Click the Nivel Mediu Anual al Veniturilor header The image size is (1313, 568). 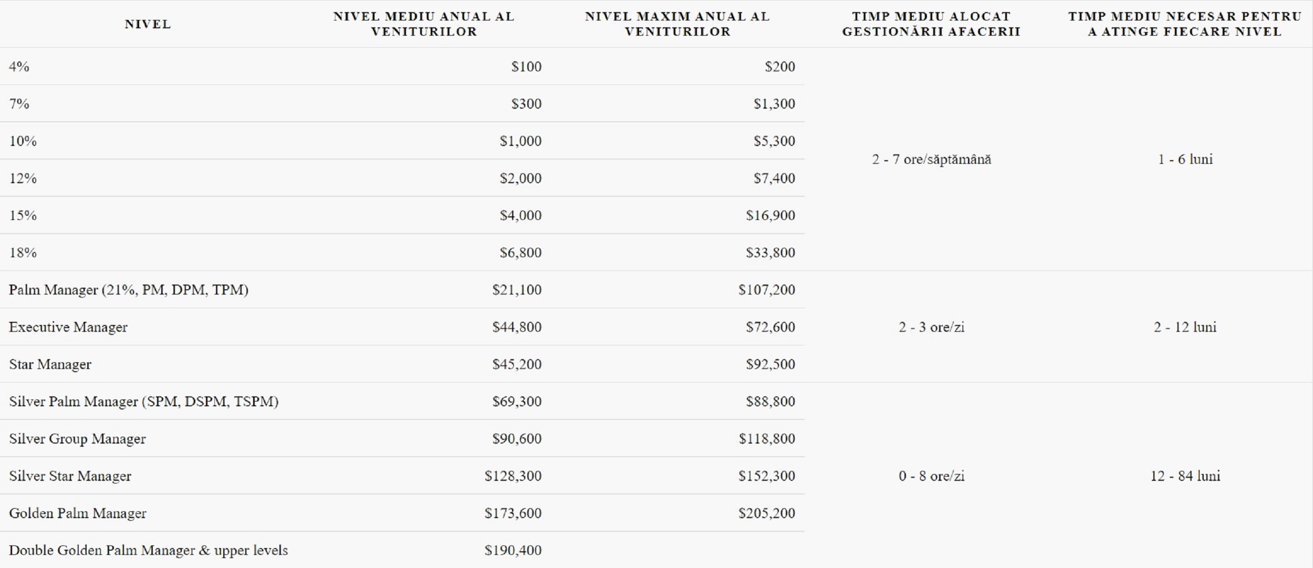click(x=424, y=24)
